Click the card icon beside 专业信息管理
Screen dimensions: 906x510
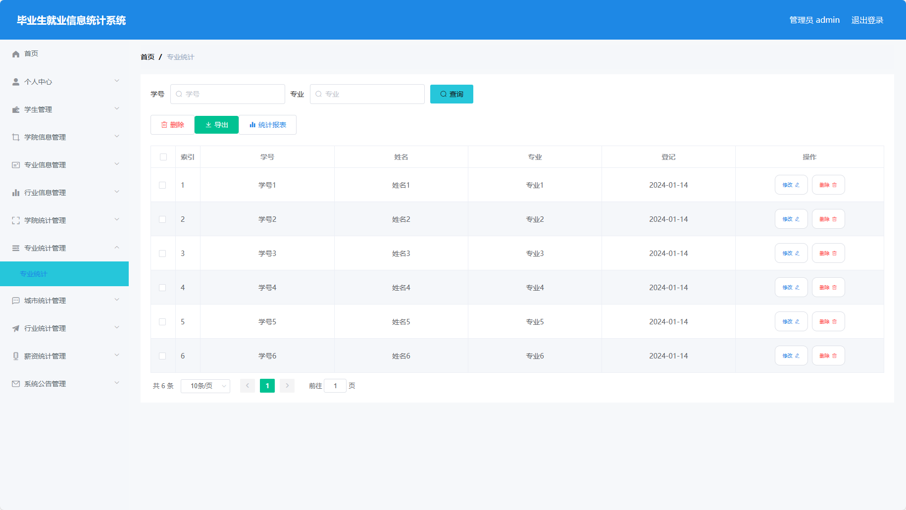click(x=16, y=165)
